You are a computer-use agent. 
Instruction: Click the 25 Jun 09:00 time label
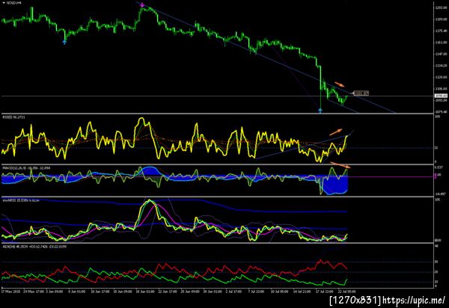point(190,292)
